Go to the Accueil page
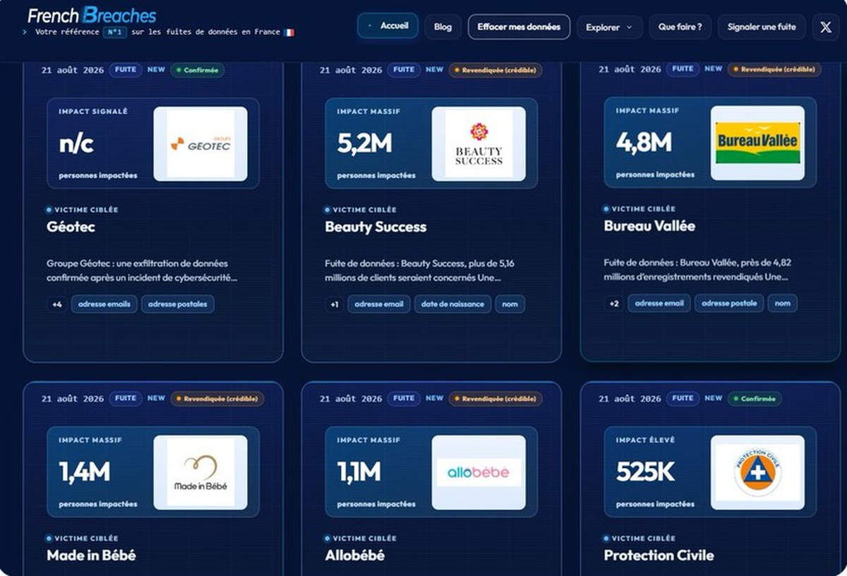Image resolution: width=847 pixels, height=576 pixels. point(388,26)
